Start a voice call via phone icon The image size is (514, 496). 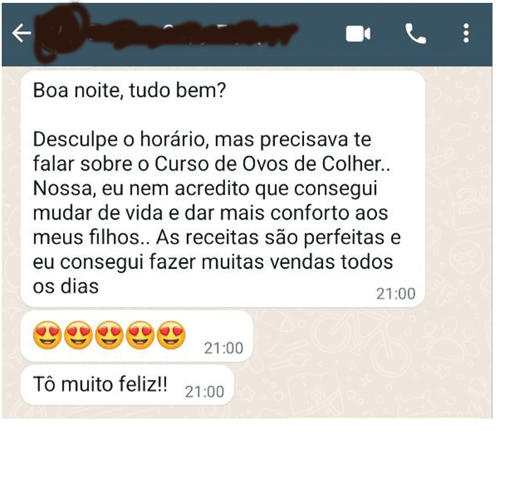point(415,33)
